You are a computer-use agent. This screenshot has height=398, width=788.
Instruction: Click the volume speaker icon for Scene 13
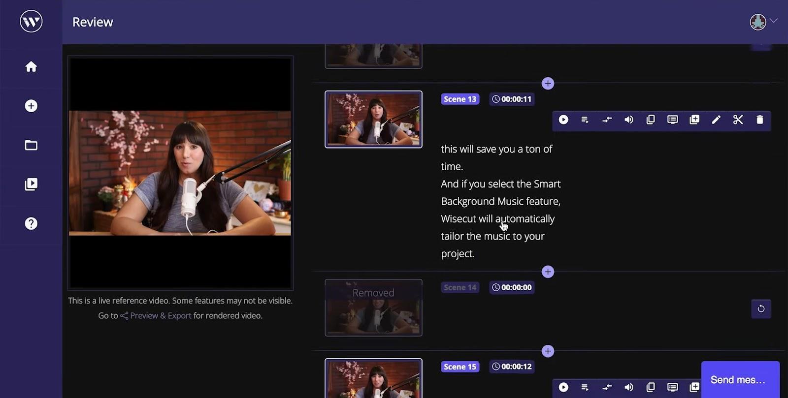pos(629,120)
